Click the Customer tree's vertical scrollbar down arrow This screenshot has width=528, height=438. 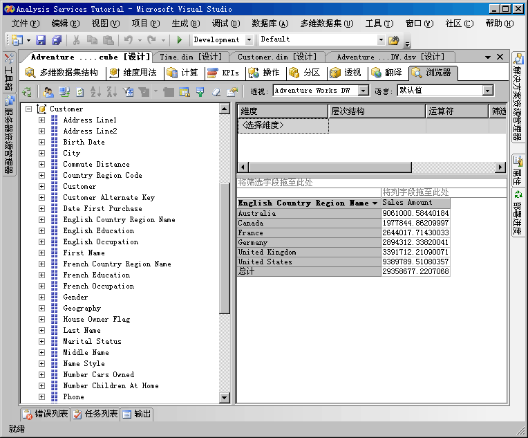tap(224, 397)
